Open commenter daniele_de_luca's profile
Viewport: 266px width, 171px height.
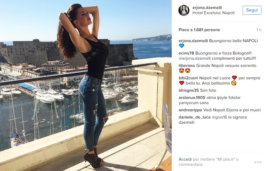click(195, 117)
